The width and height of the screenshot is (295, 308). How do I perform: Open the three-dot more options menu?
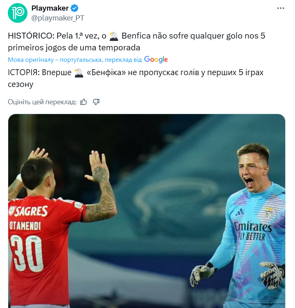pyautogui.click(x=280, y=8)
